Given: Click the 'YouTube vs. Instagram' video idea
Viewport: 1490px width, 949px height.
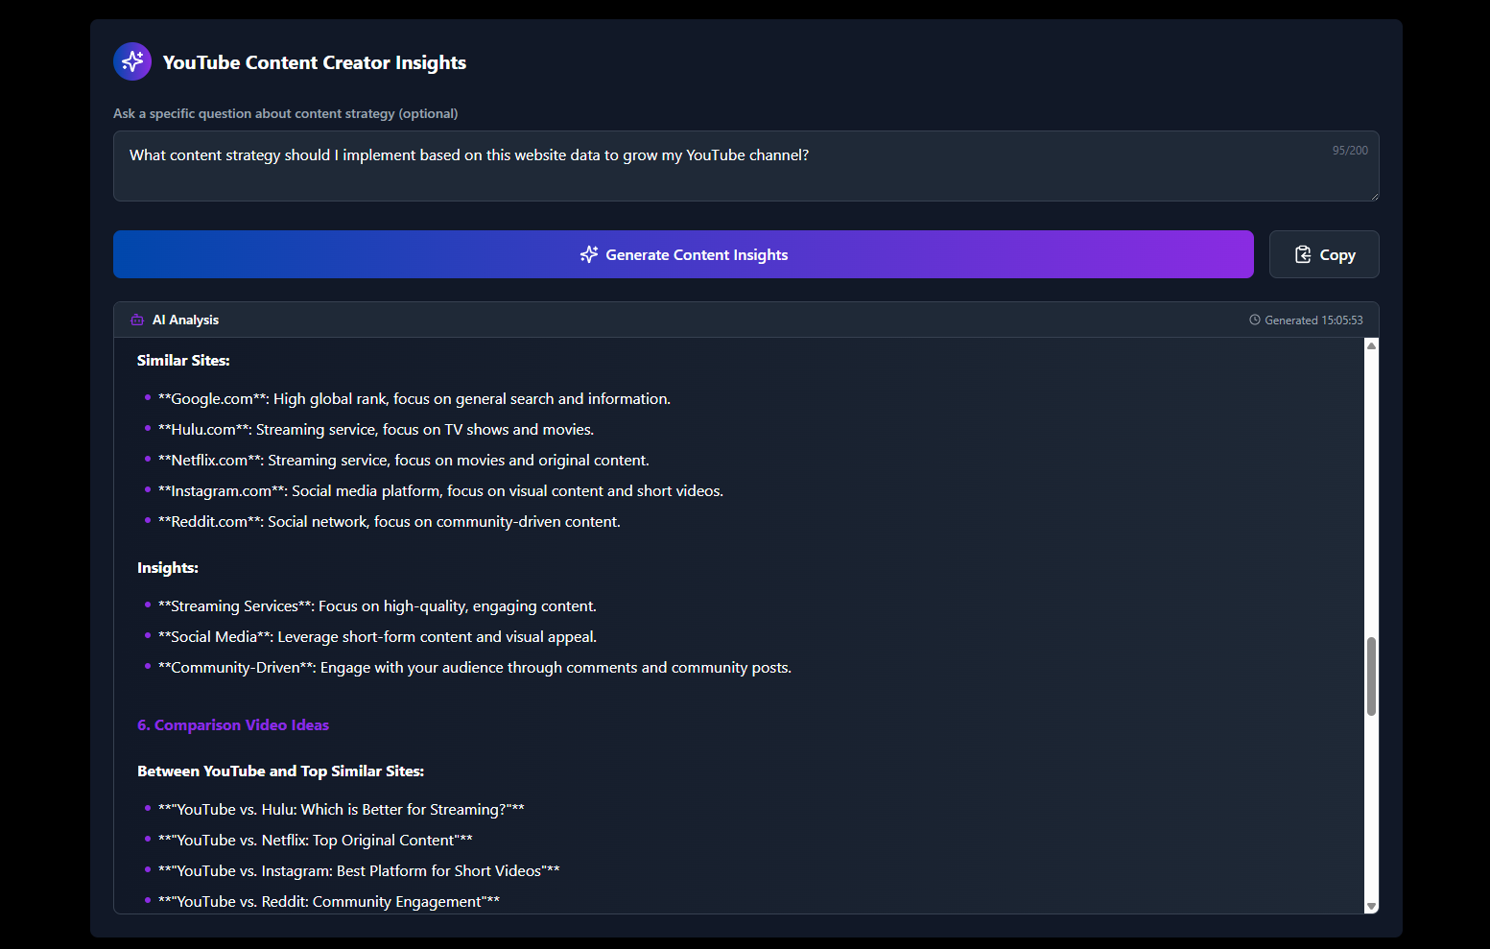Looking at the screenshot, I should pyautogui.click(x=359, y=871).
